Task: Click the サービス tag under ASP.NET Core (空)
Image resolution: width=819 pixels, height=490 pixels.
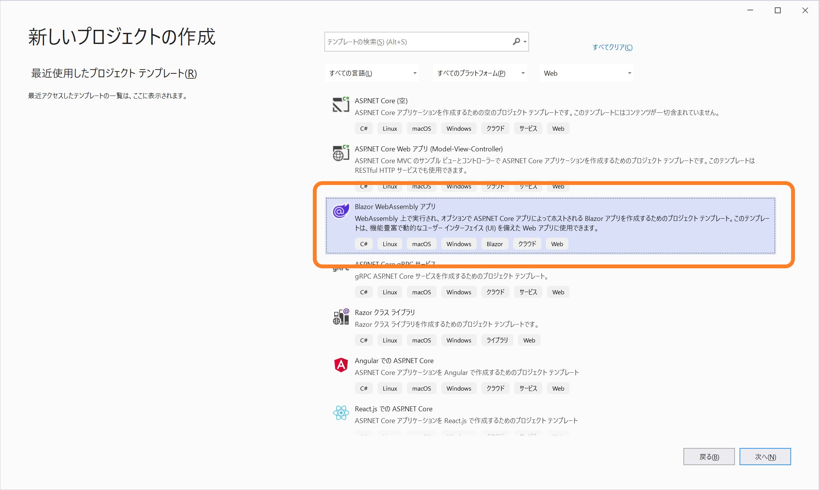Action: coord(528,128)
